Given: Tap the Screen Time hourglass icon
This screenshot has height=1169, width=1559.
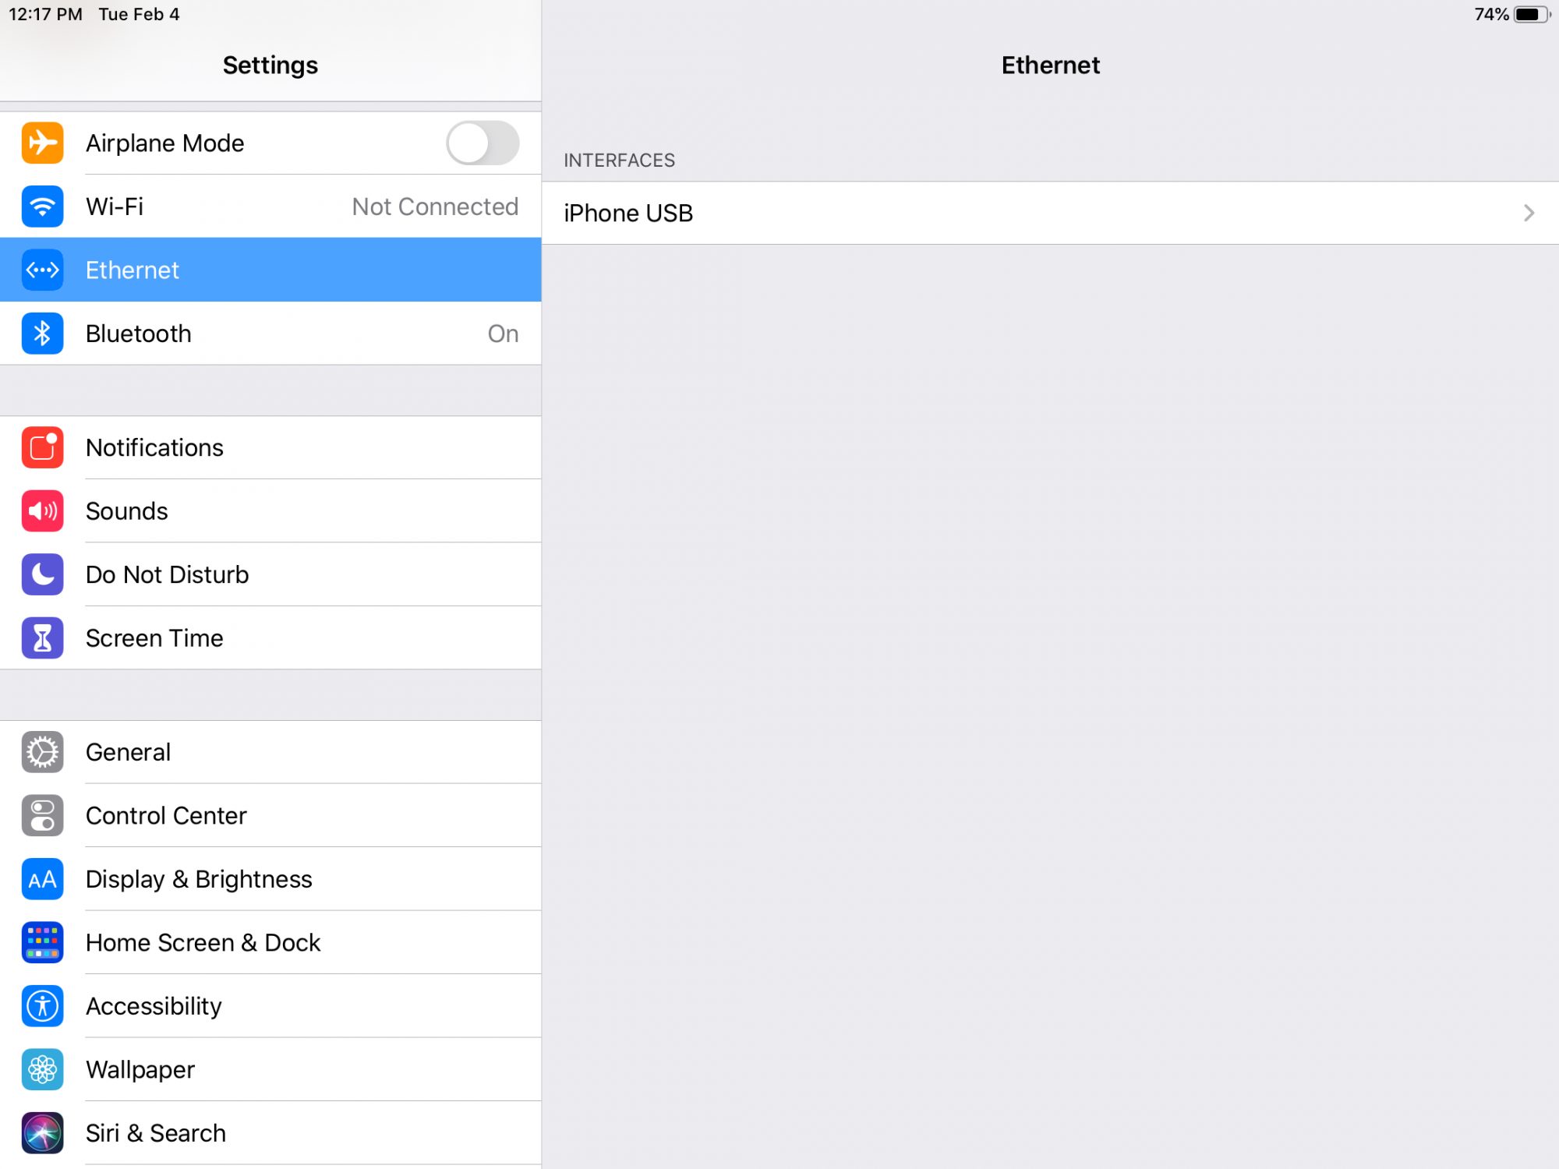Looking at the screenshot, I should point(42,638).
